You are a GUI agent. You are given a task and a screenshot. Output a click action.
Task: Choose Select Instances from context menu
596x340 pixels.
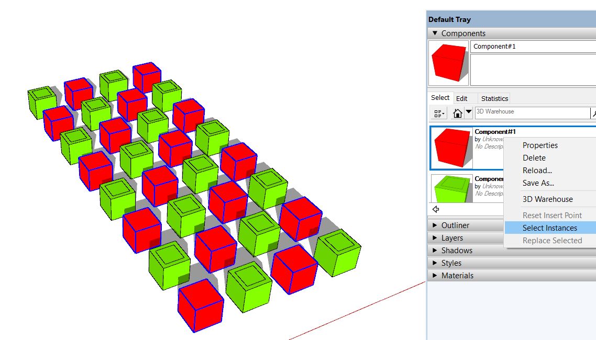[x=549, y=228]
